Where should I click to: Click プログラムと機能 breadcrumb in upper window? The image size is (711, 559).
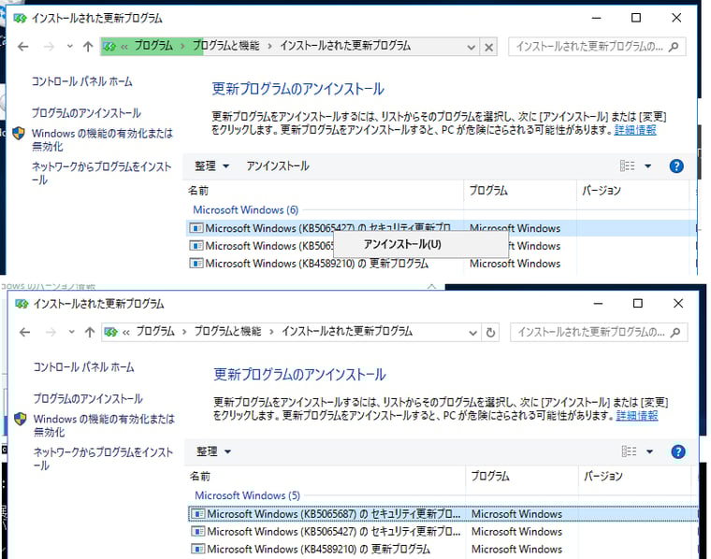(x=226, y=46)
